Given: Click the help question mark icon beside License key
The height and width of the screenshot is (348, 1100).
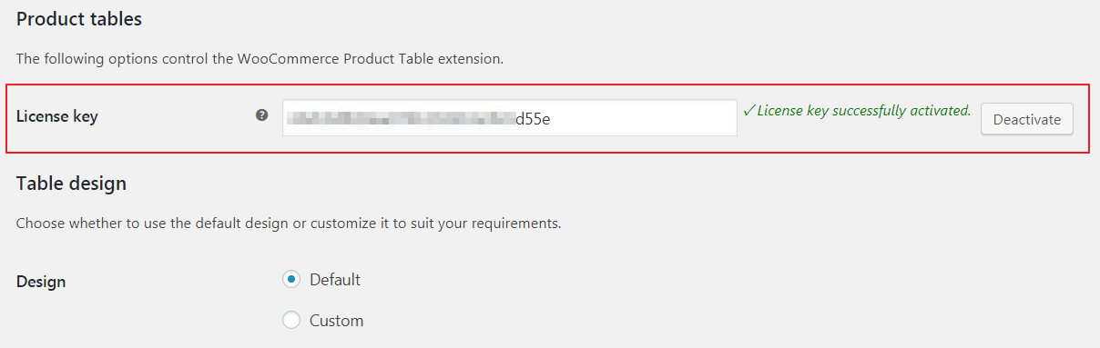Looking at the screenshot, I should [x=262, y=115].
